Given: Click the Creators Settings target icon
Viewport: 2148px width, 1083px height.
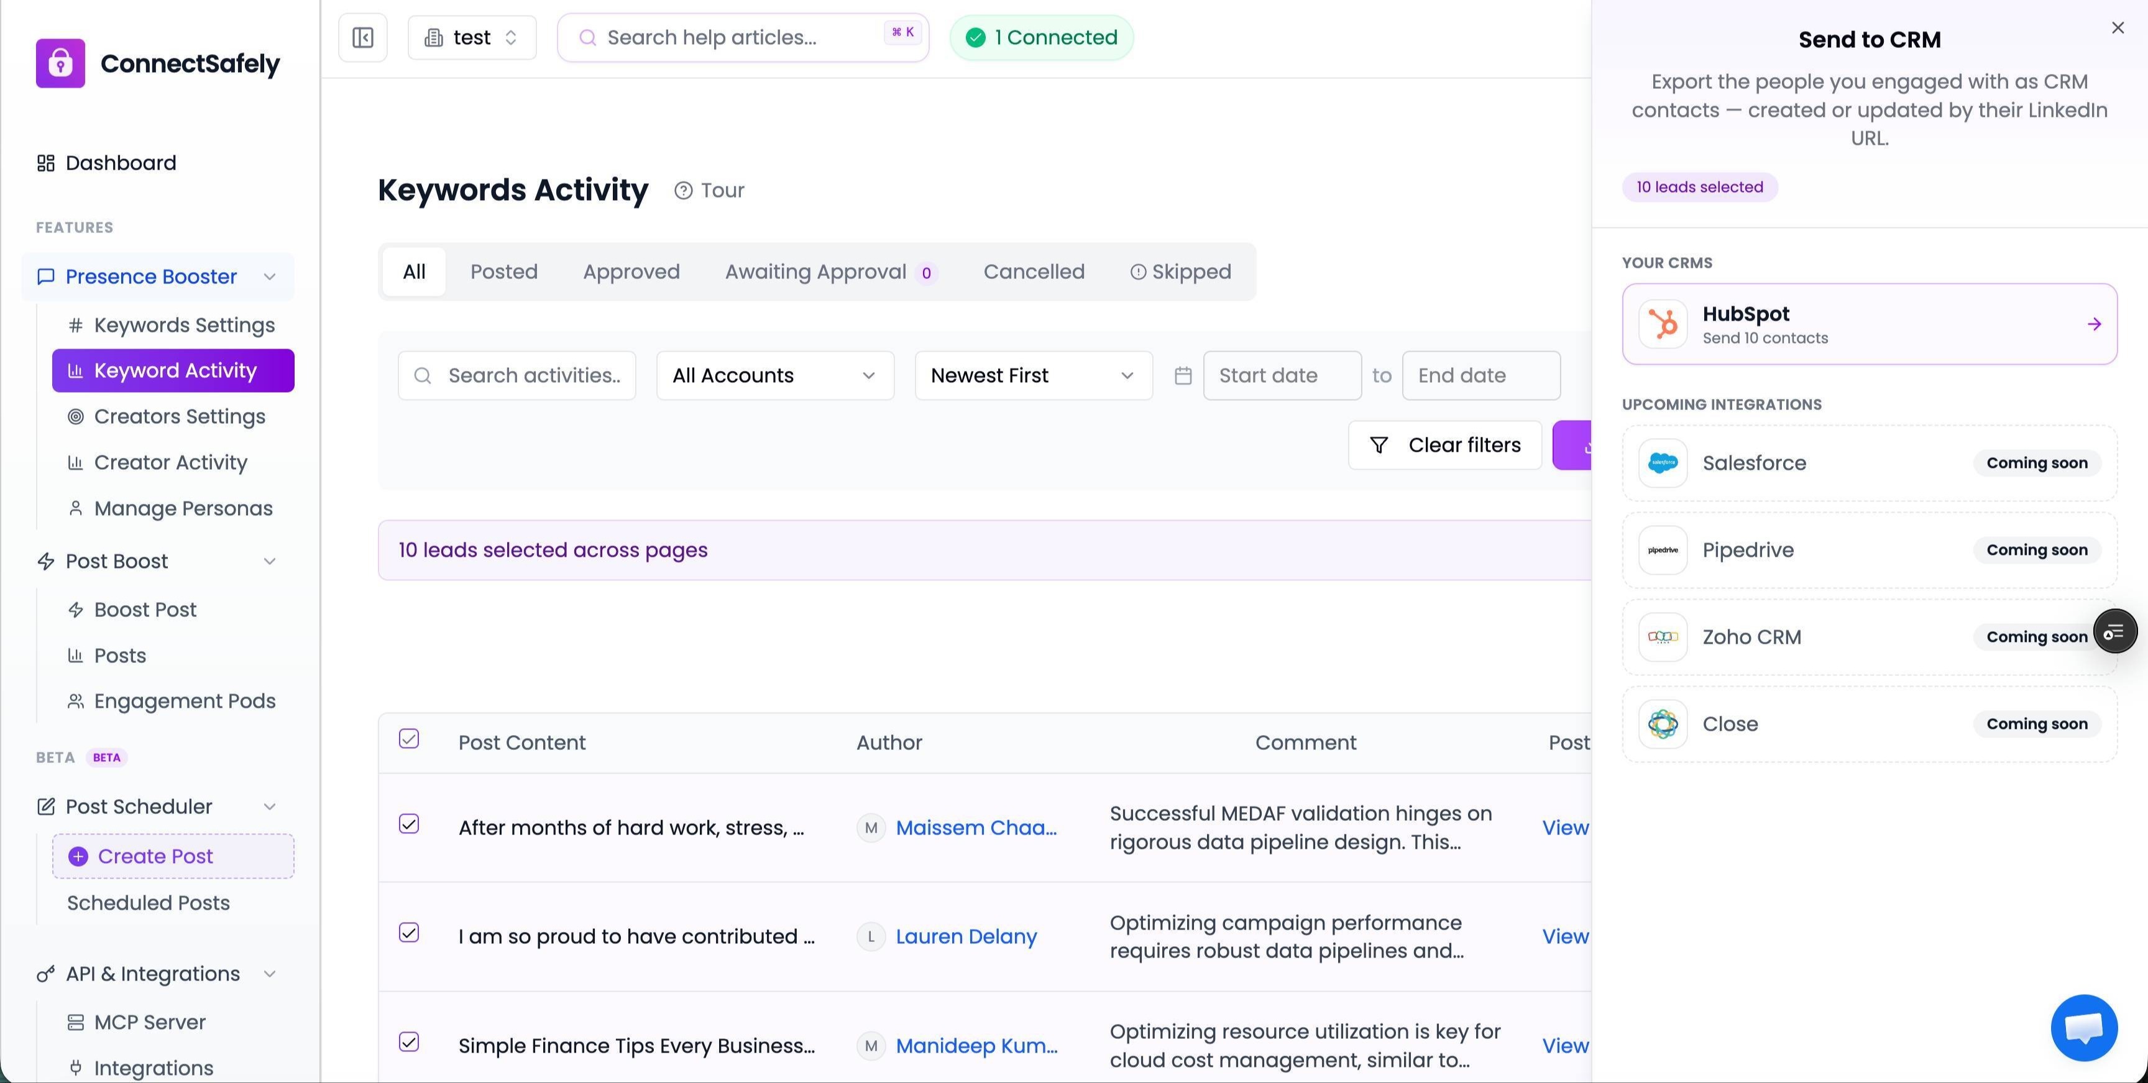Looking at the screenshot, I should 75,417.
